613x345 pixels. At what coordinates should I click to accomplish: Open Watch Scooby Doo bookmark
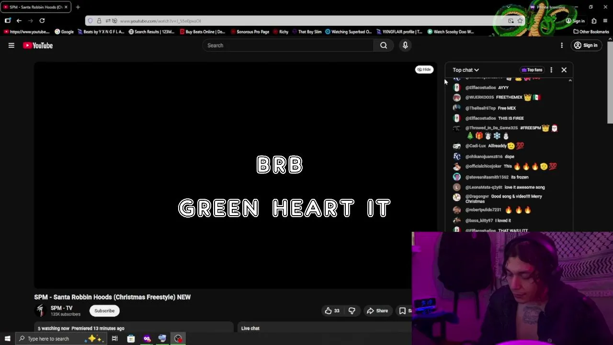click(450, 32)
